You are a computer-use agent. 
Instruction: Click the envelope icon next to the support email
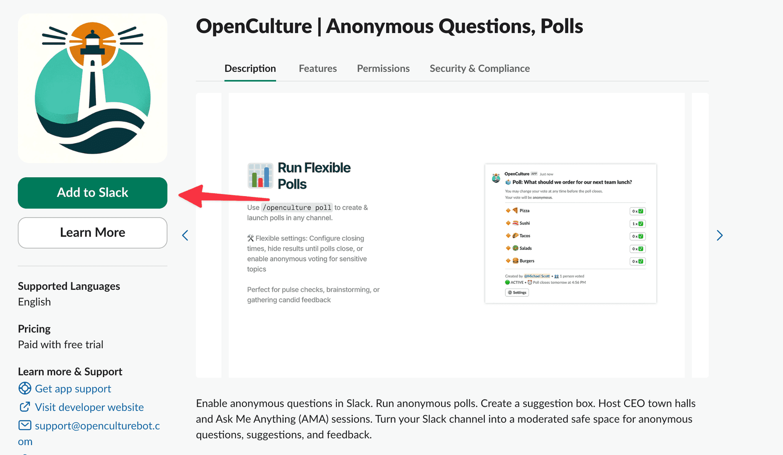(25, 425)
